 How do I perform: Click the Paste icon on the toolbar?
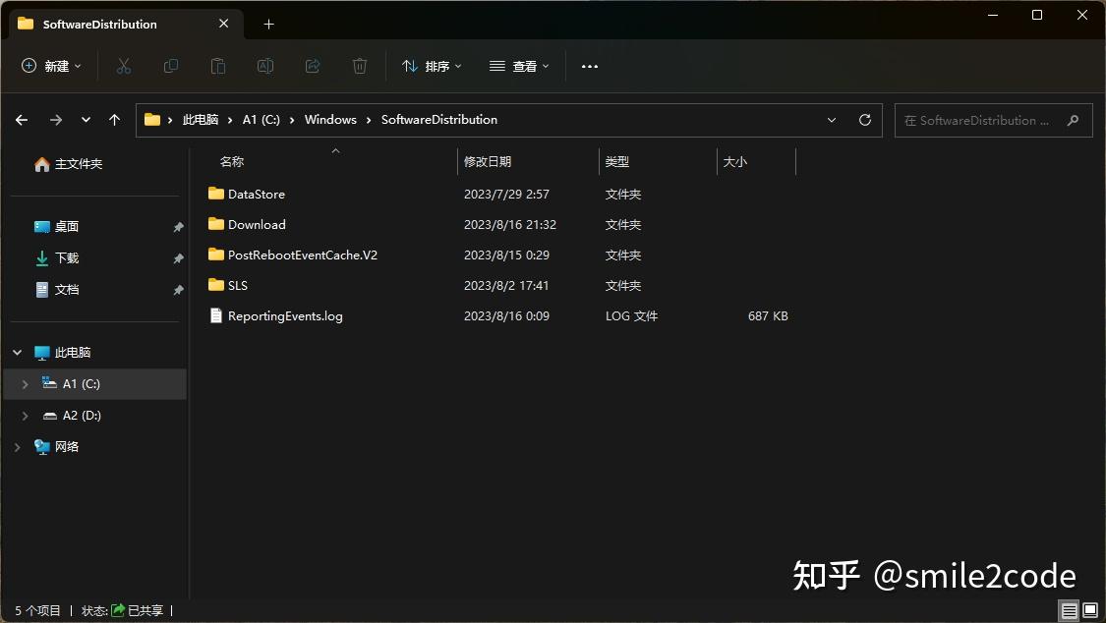coord(217,66)
